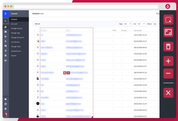Check the row dated 18/12/2020 07:10
The image size is (178, 121).
point(34,73)
